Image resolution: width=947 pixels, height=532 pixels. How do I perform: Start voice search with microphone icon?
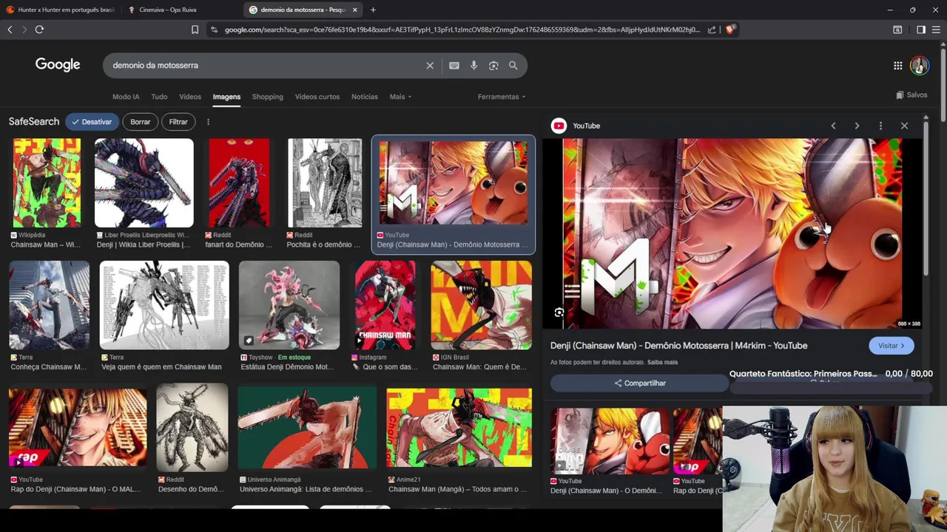coord(473,65)
